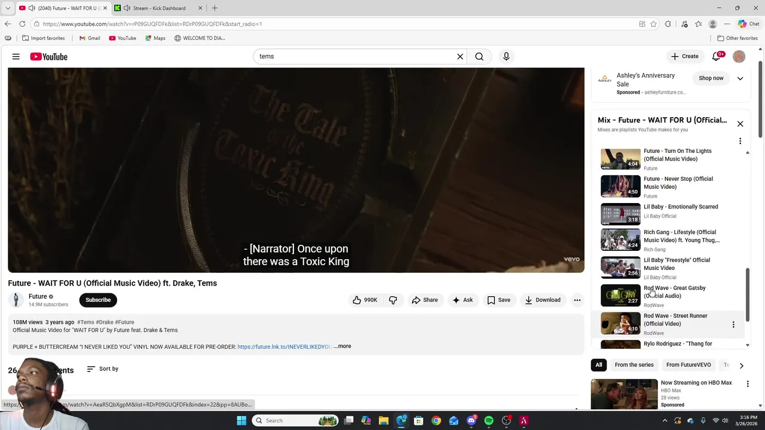Click Create button in header
765x430 pixels.
(x=685, y=57)
